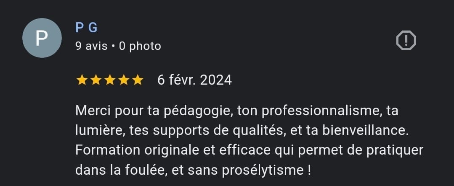Flag this review using the report icon

(x=406, y=40)
